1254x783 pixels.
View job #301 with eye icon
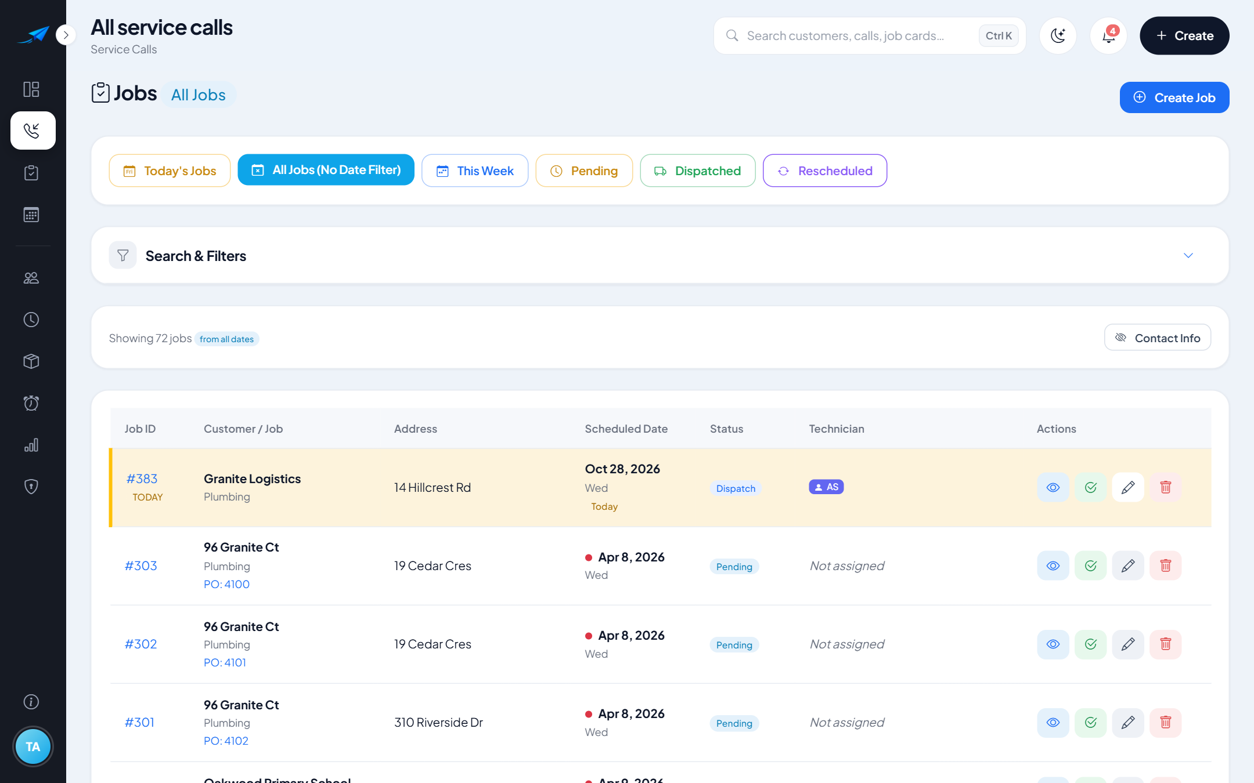pyautogui.click(x=1053, y=722)
